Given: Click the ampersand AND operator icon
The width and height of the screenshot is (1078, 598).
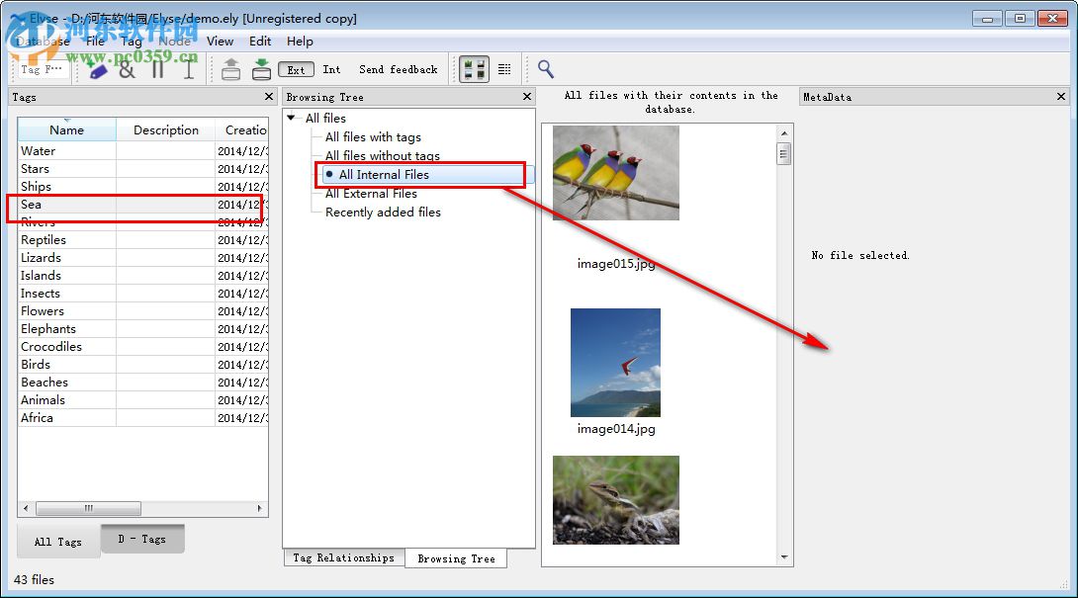Looking at the screenshot, I should pos(128,69).
